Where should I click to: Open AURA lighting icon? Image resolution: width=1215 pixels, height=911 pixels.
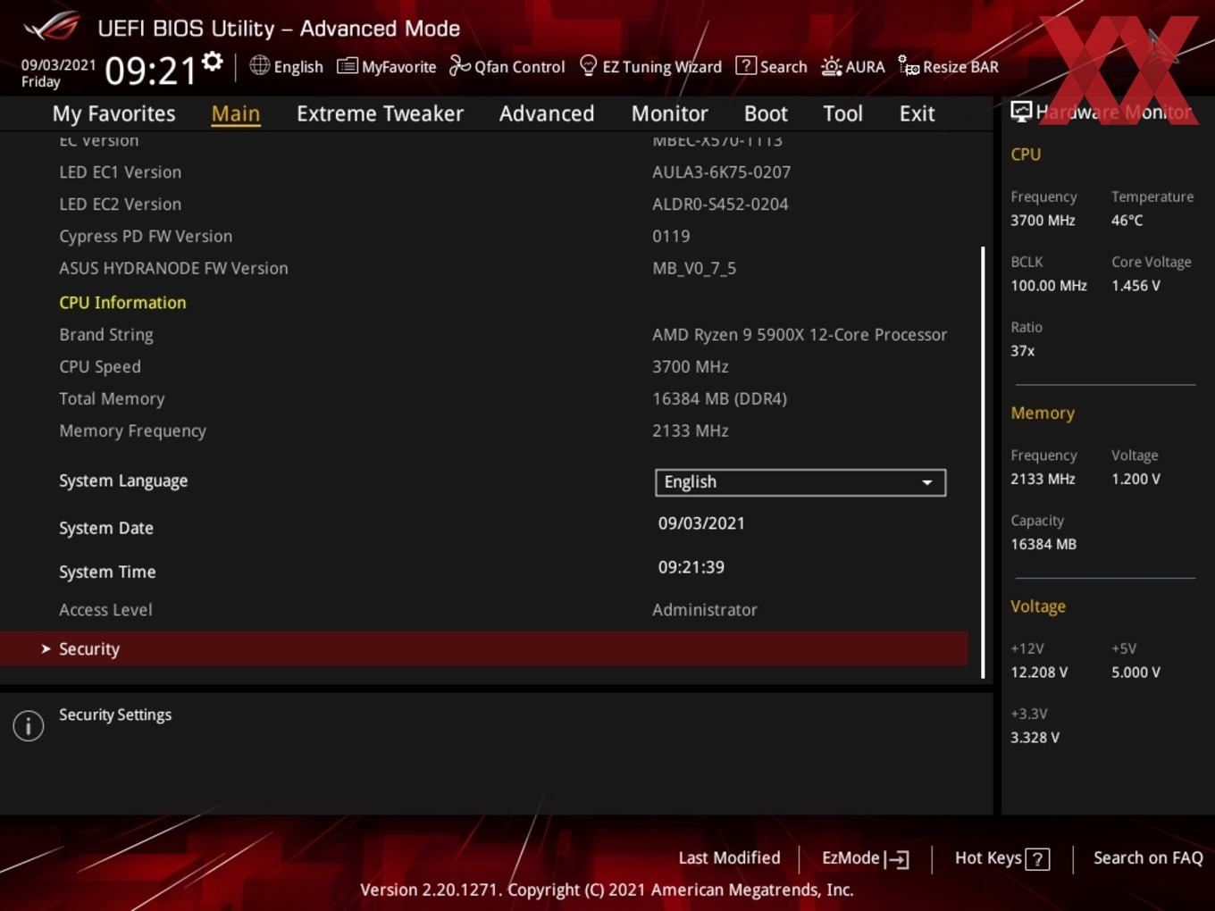pos(831,66)
